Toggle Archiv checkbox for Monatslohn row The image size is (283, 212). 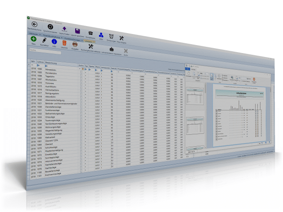(x=81, y=72)
